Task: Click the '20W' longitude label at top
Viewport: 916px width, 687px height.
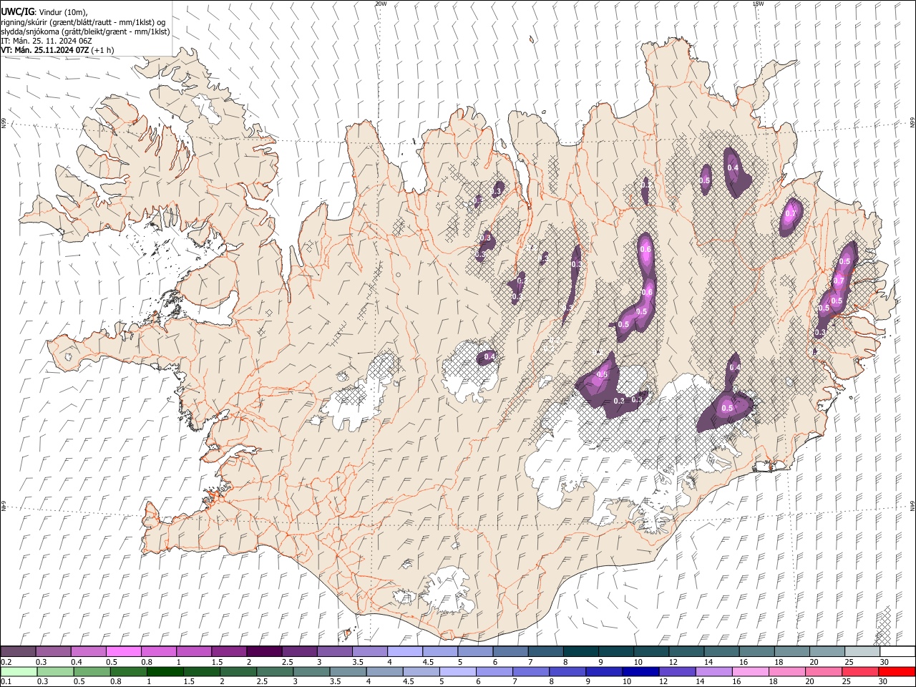Action: click(381, 4)
